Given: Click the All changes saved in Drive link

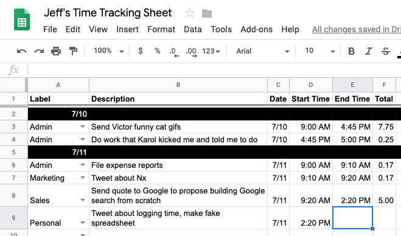Looking at the screenshot, I should point(357,29).
